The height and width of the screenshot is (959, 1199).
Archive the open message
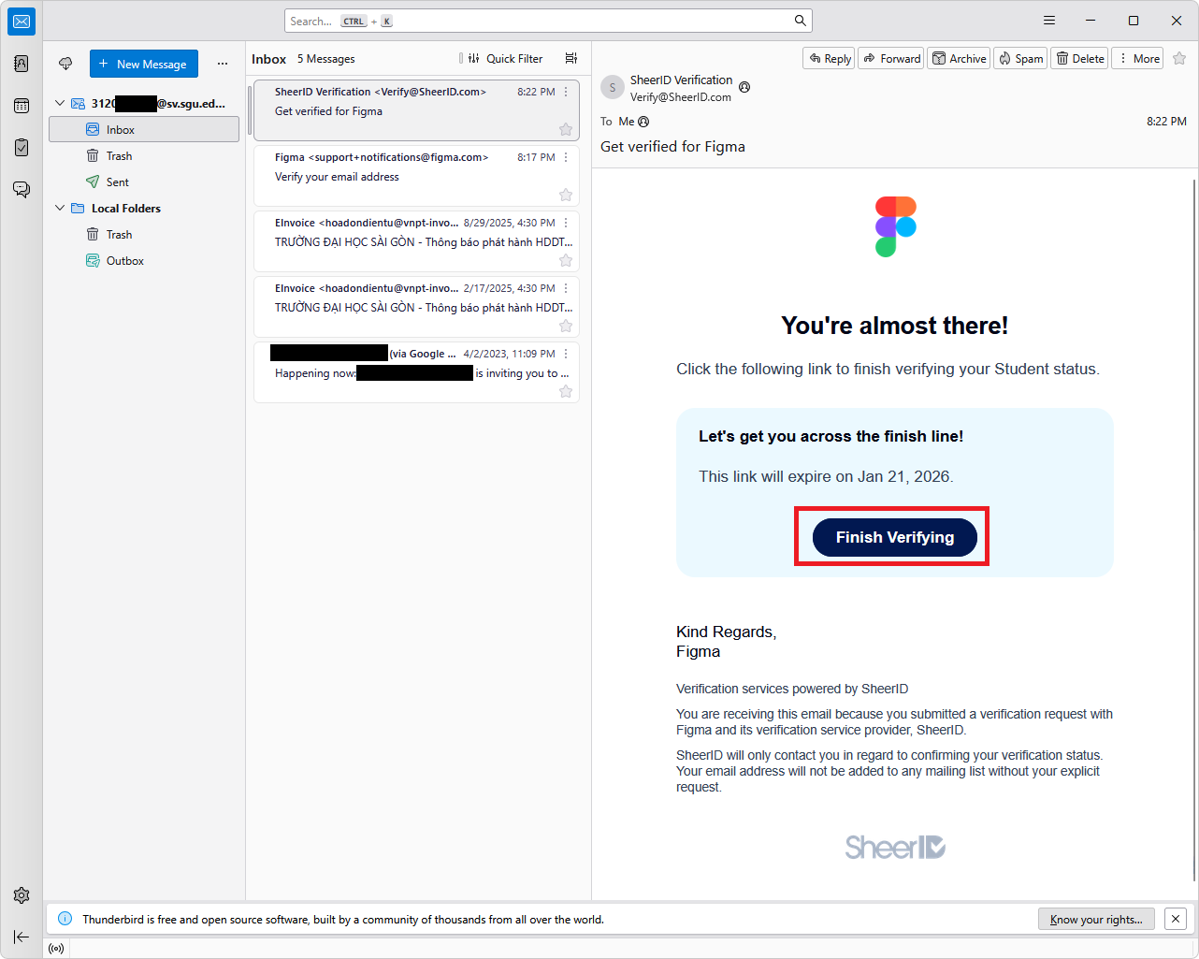pos(959,58)
